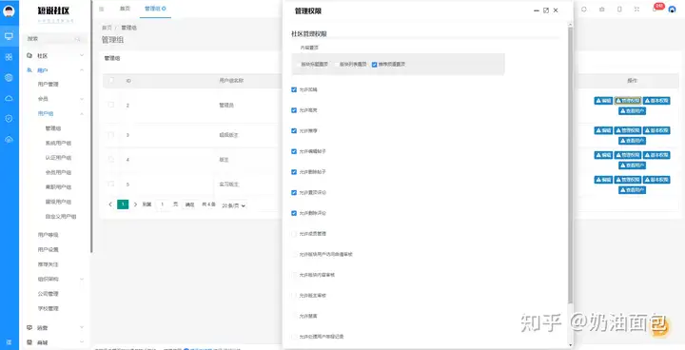Switch to the 首页 tab
The height and width of the screenshot is (350, 685).
125,9
